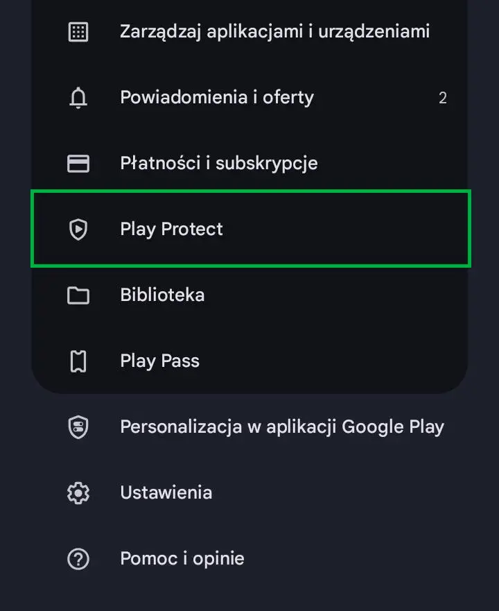The image size is (499, 611).
Task: Click the grid icon for managing apps
Action: pos(78,32)
